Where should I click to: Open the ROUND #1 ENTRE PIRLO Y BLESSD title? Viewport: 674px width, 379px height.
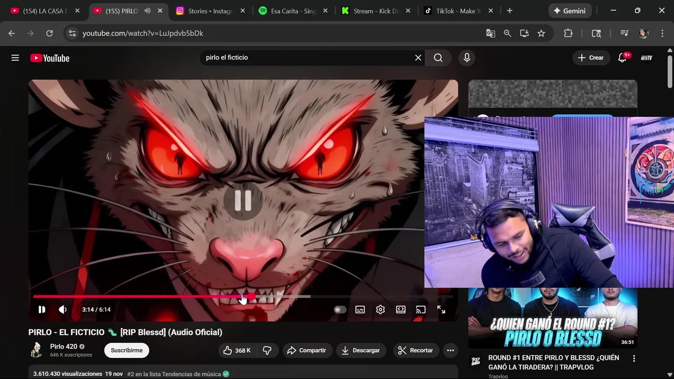tap(554, 362)
